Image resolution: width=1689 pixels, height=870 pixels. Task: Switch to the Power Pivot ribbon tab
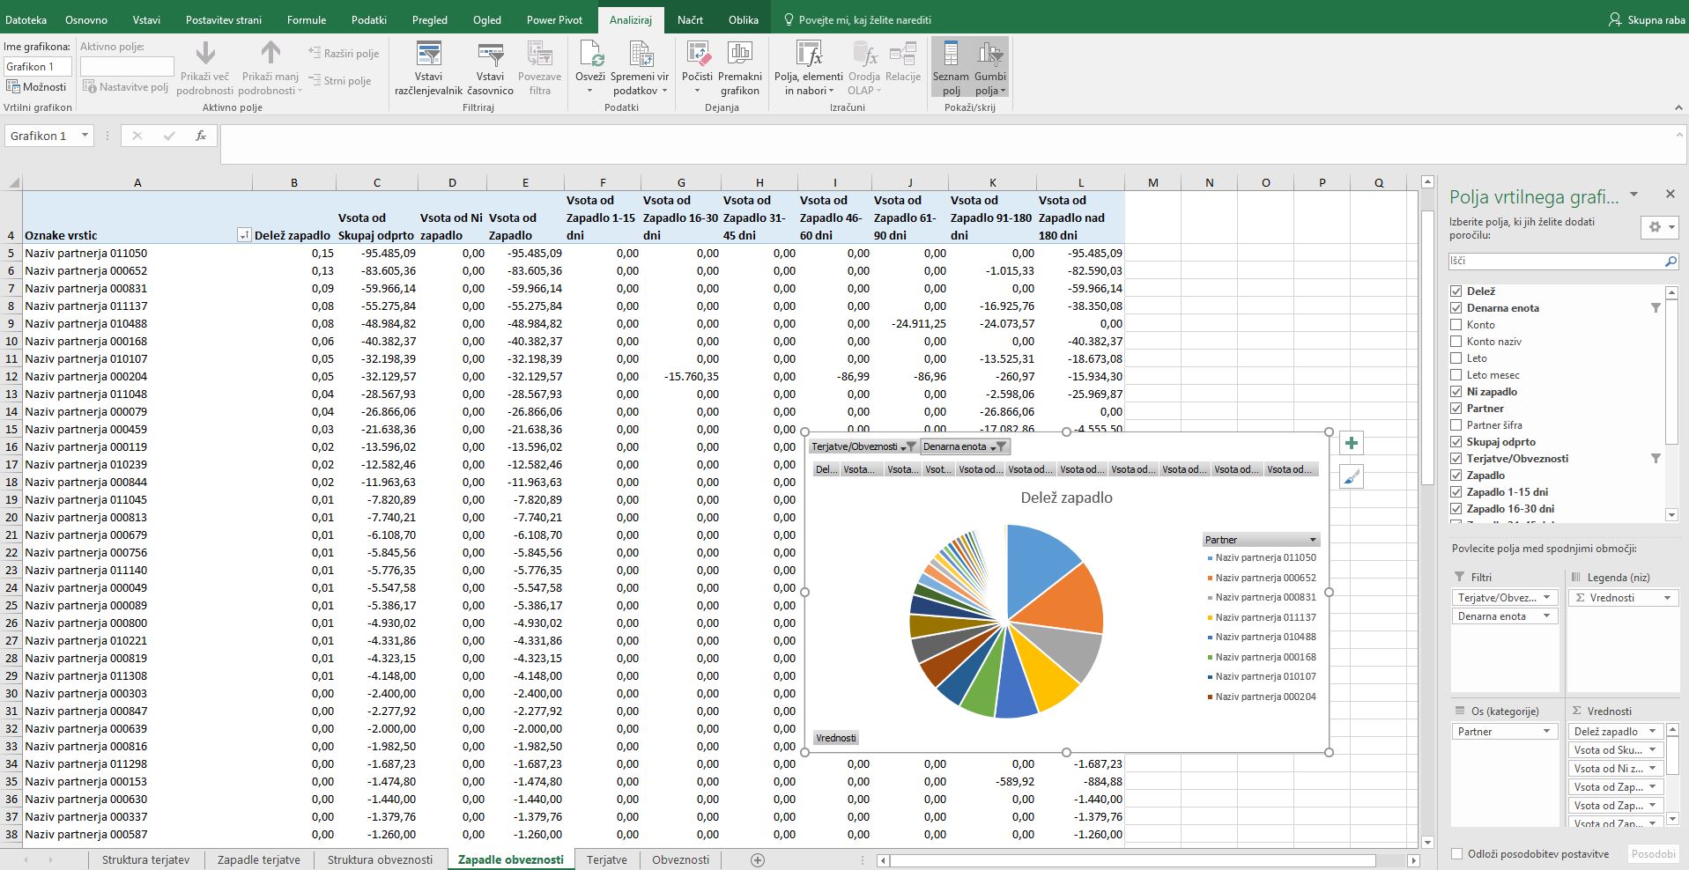(x=554, y=19)
